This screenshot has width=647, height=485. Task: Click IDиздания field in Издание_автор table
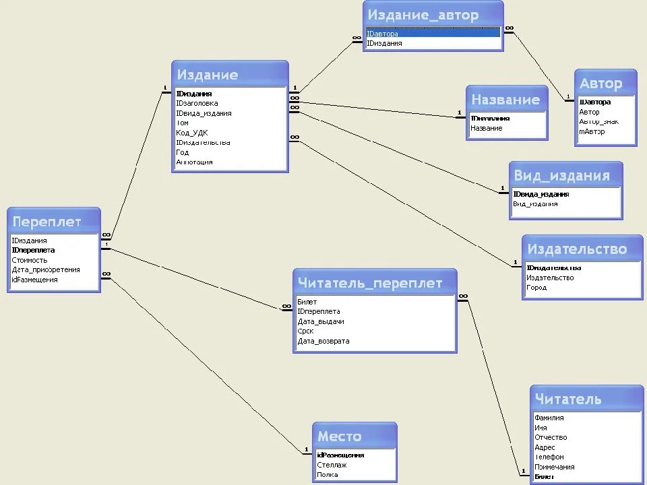(433, 43)
